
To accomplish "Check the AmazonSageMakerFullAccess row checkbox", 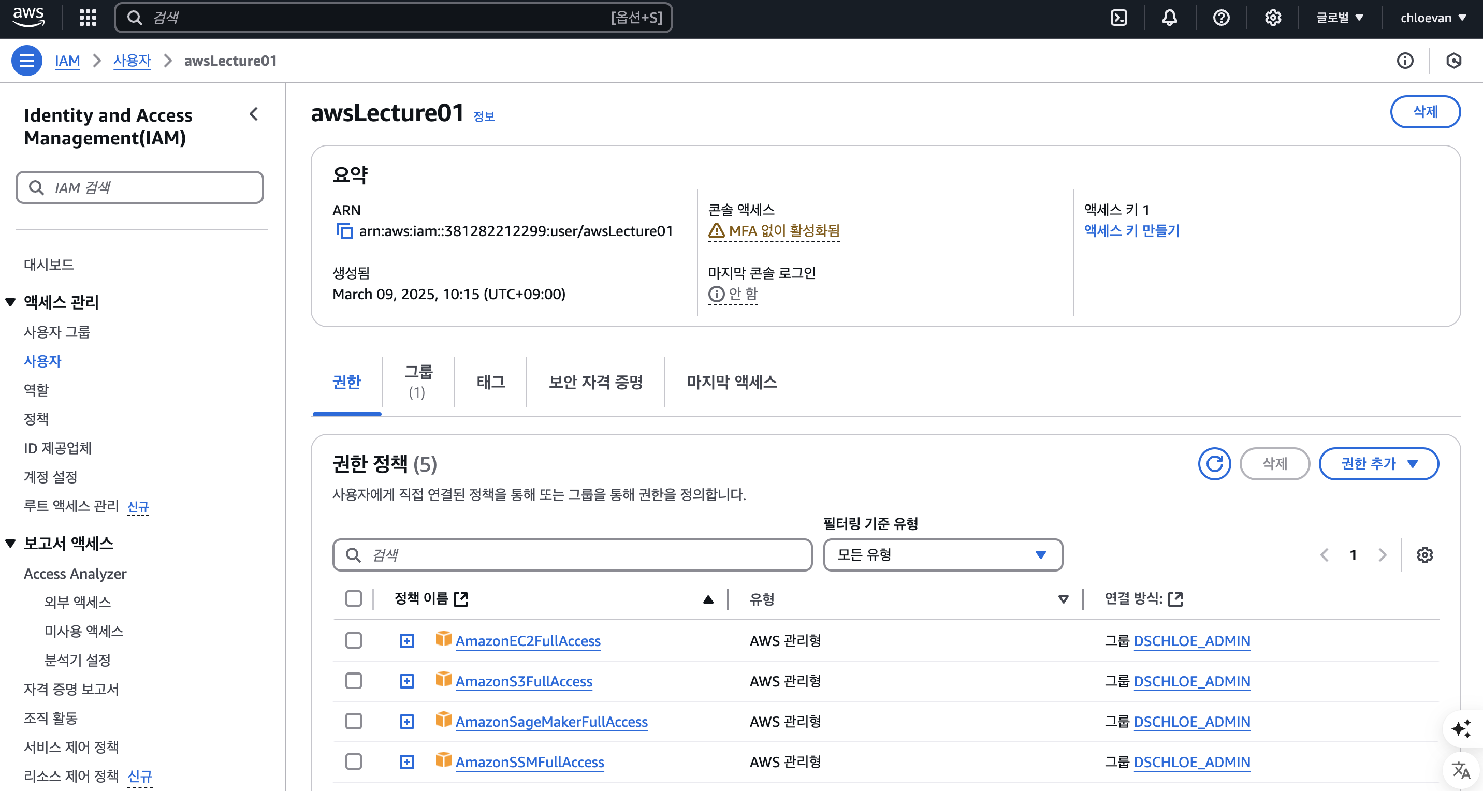I will (354, 721).
